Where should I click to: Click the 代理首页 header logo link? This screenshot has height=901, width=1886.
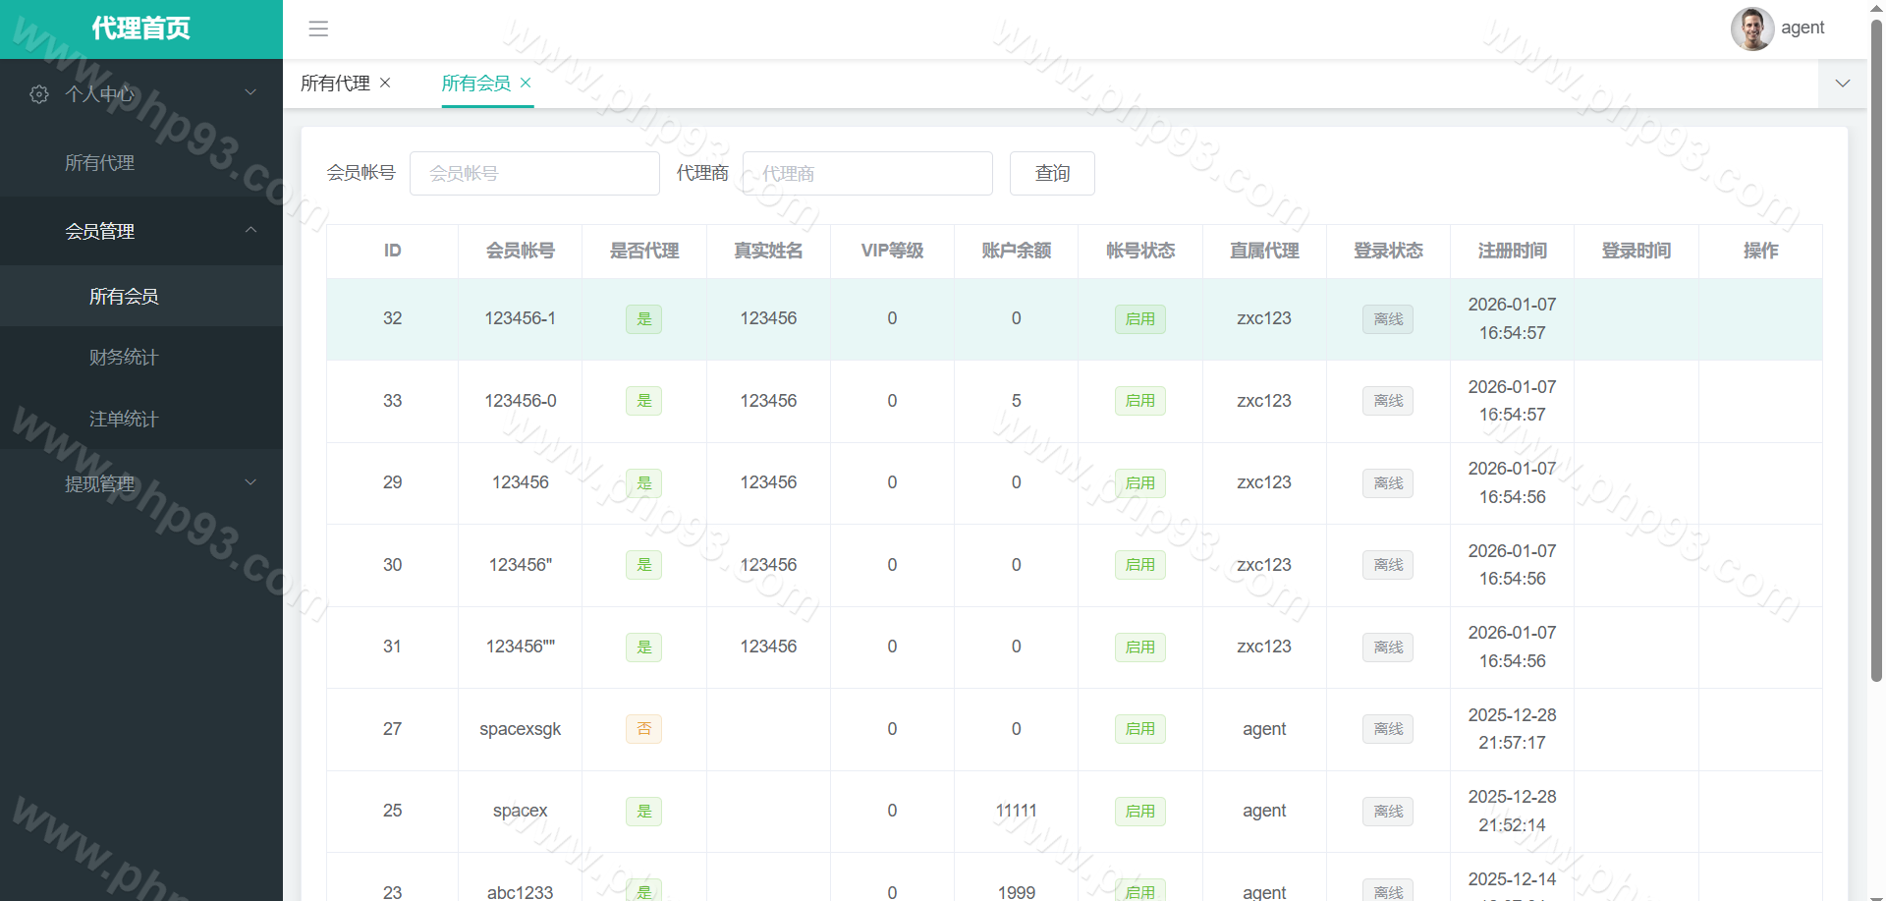[140, 28]
